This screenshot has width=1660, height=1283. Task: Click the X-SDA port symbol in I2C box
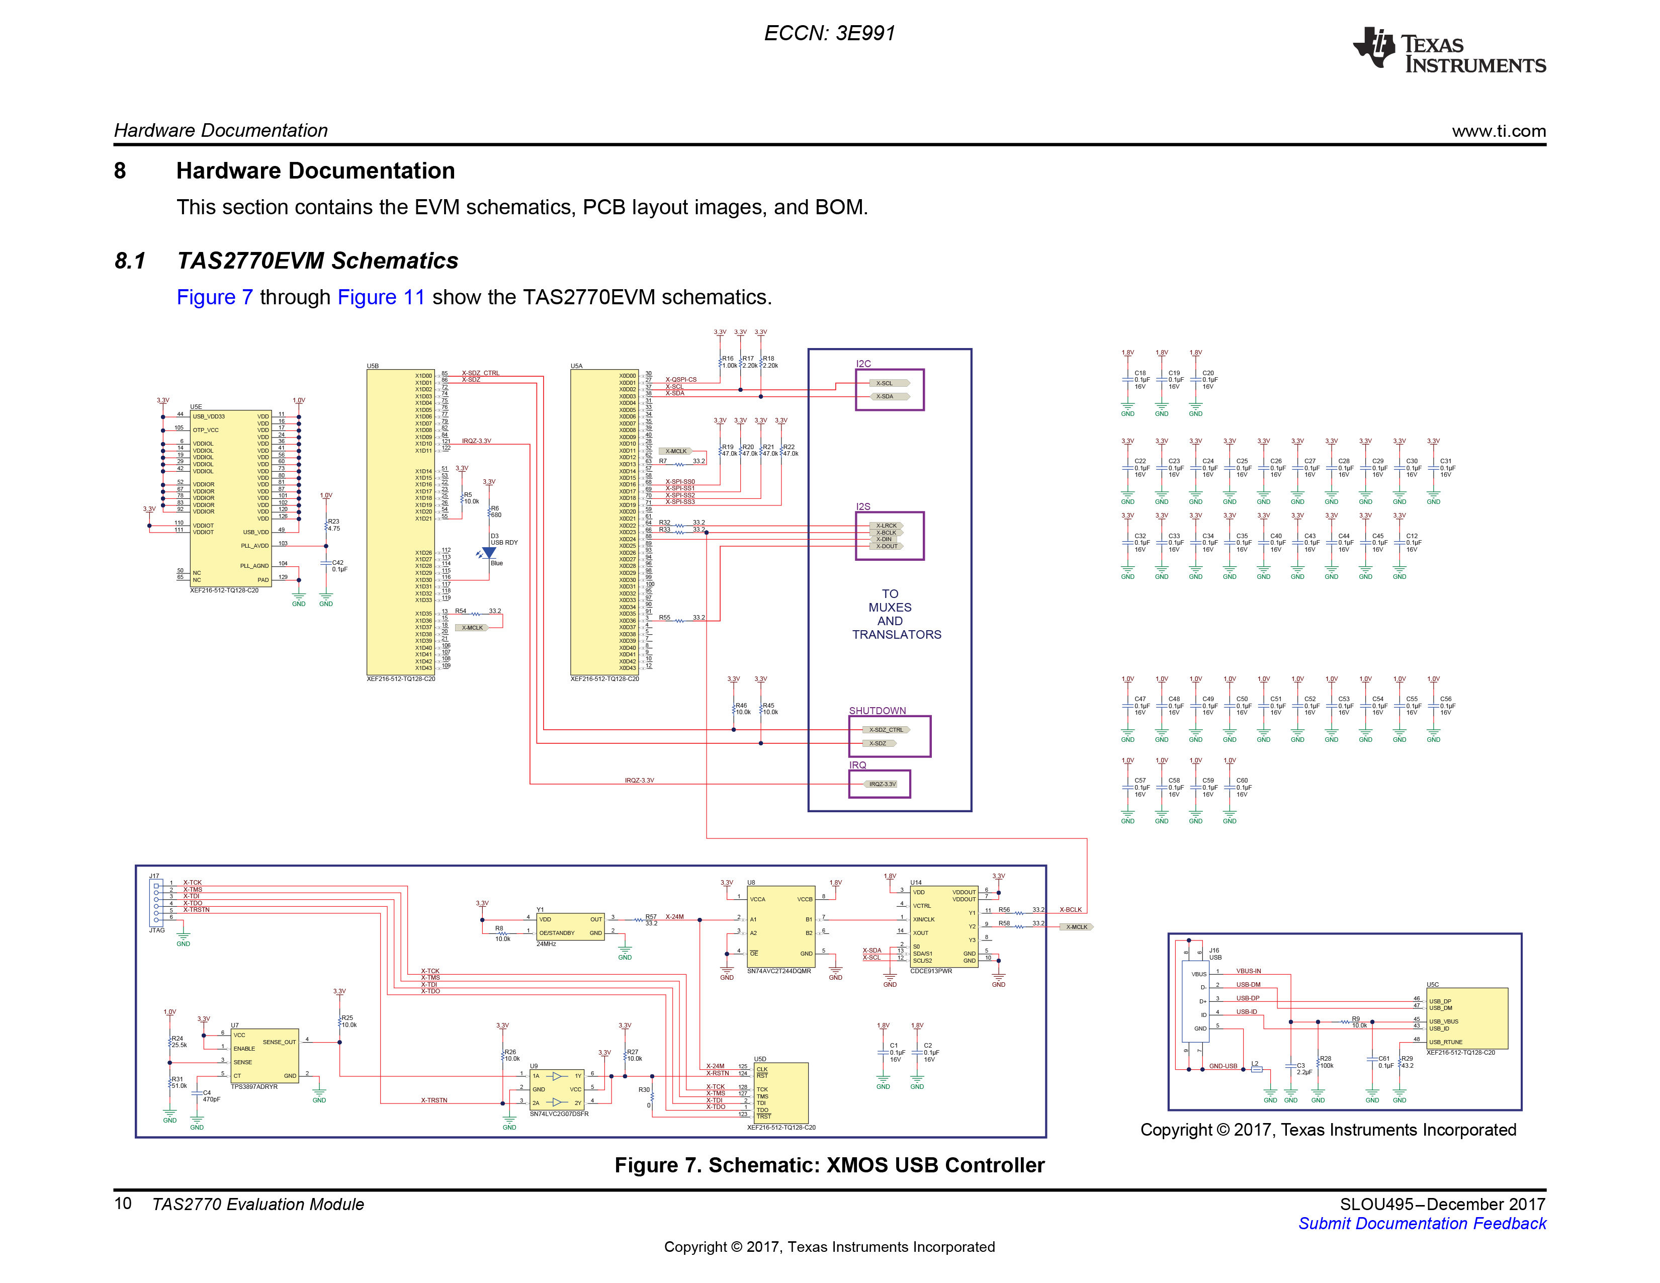point(889,396)
